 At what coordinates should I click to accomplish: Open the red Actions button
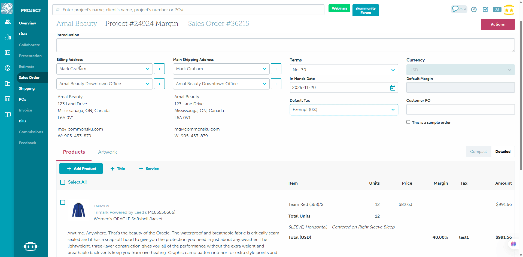497,24
